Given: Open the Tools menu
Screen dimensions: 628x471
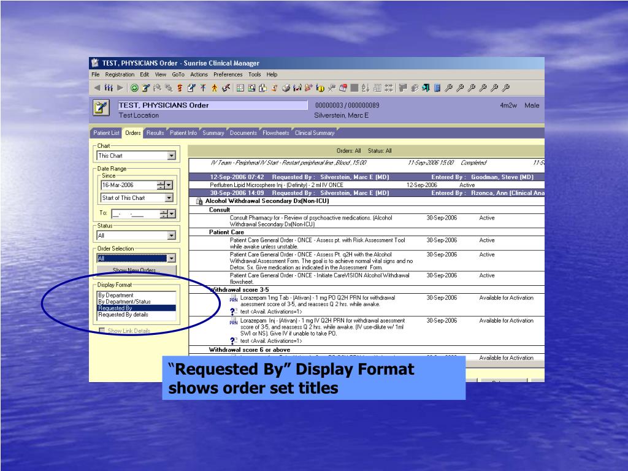Looking at the screenshot, I should (255, 74).
